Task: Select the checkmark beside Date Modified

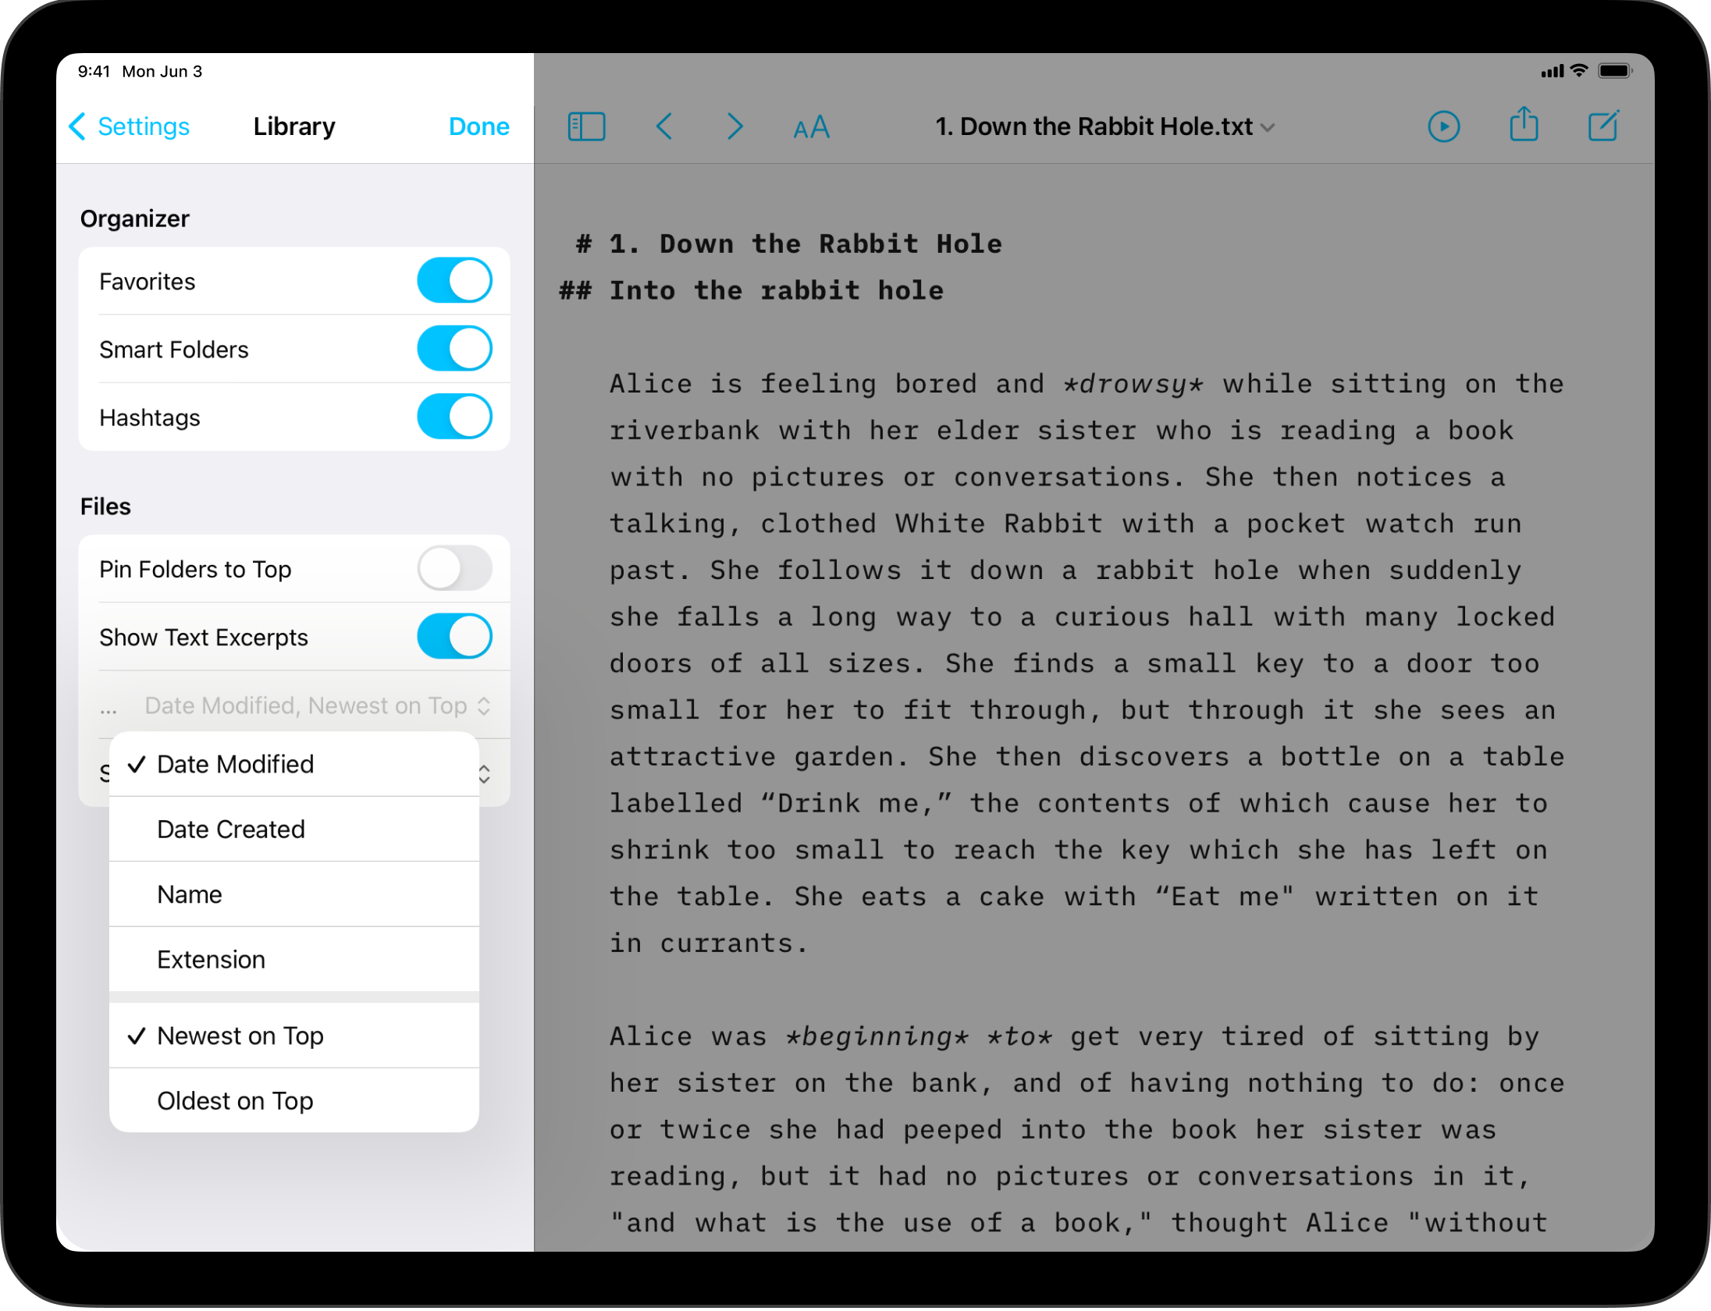Action: [x=137, y=764]
